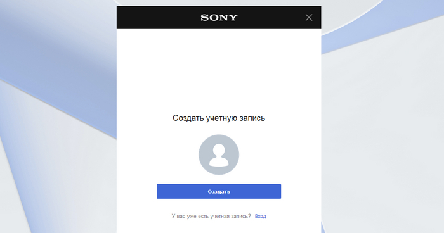Tap the account creation button below avatar
The width and height of the screenshot is (444, 233).
(219, 191)
